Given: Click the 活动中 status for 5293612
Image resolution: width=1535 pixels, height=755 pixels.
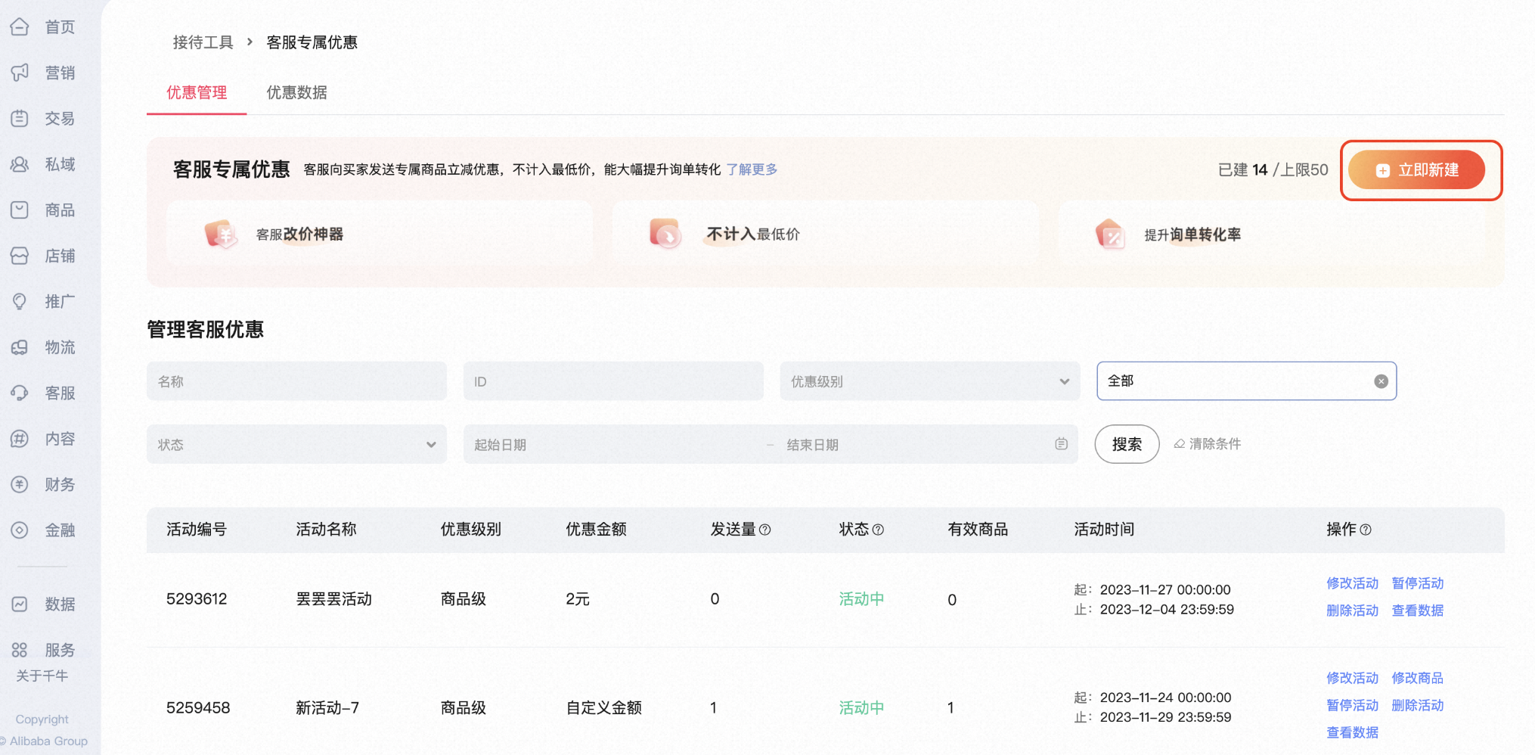Looking at the screenshot, I should 861,599.
